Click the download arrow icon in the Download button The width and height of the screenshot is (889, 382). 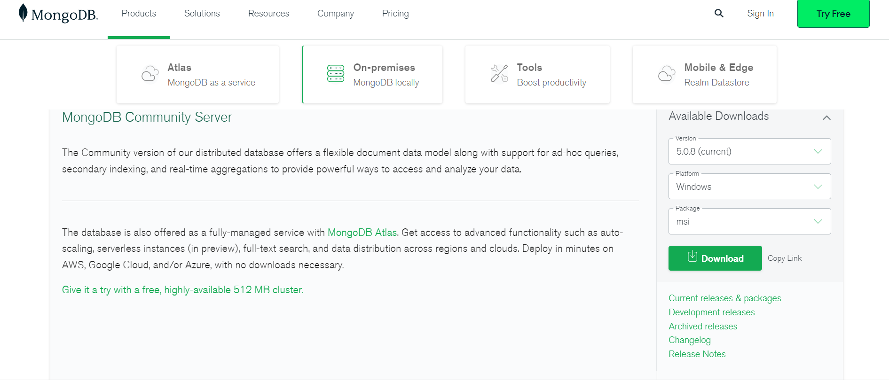coord(692,256)
